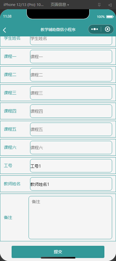Toggle the speaker mute icon
Viewport: 116px width, 261px height.
pos(110,5)
